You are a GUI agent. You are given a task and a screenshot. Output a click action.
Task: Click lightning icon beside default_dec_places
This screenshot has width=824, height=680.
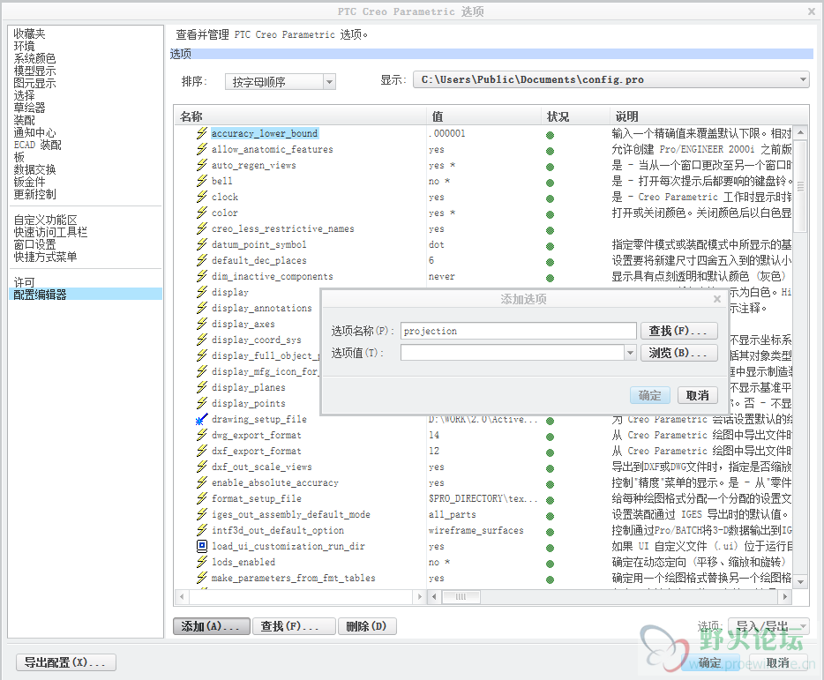202,260
